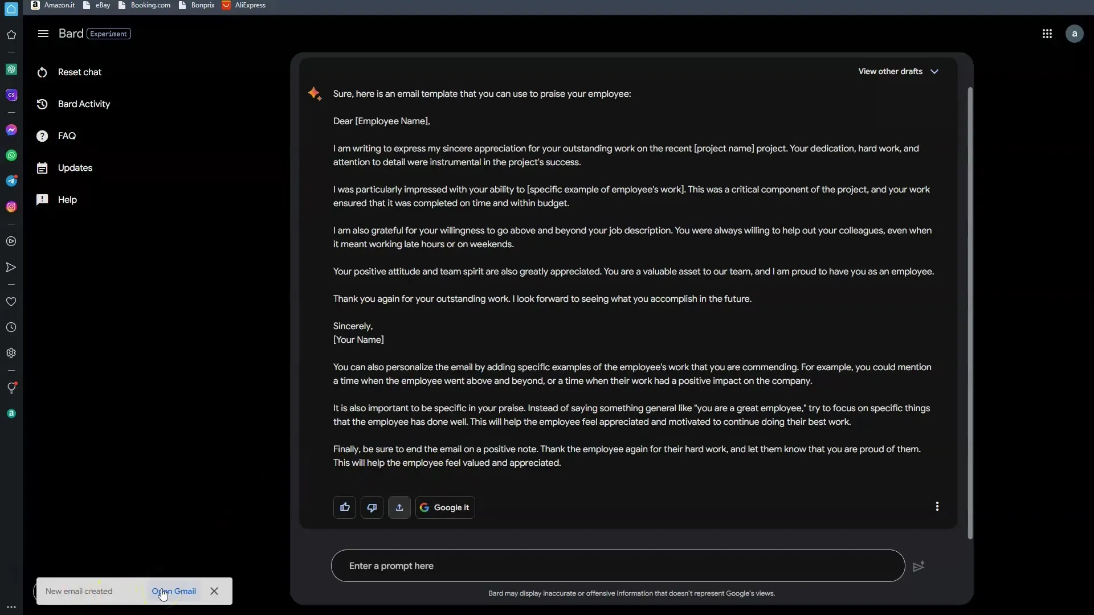Enable Updates notifications toggle
Image resolution: width=1094 pixels, height=615 pixels.
coord(75,167)
